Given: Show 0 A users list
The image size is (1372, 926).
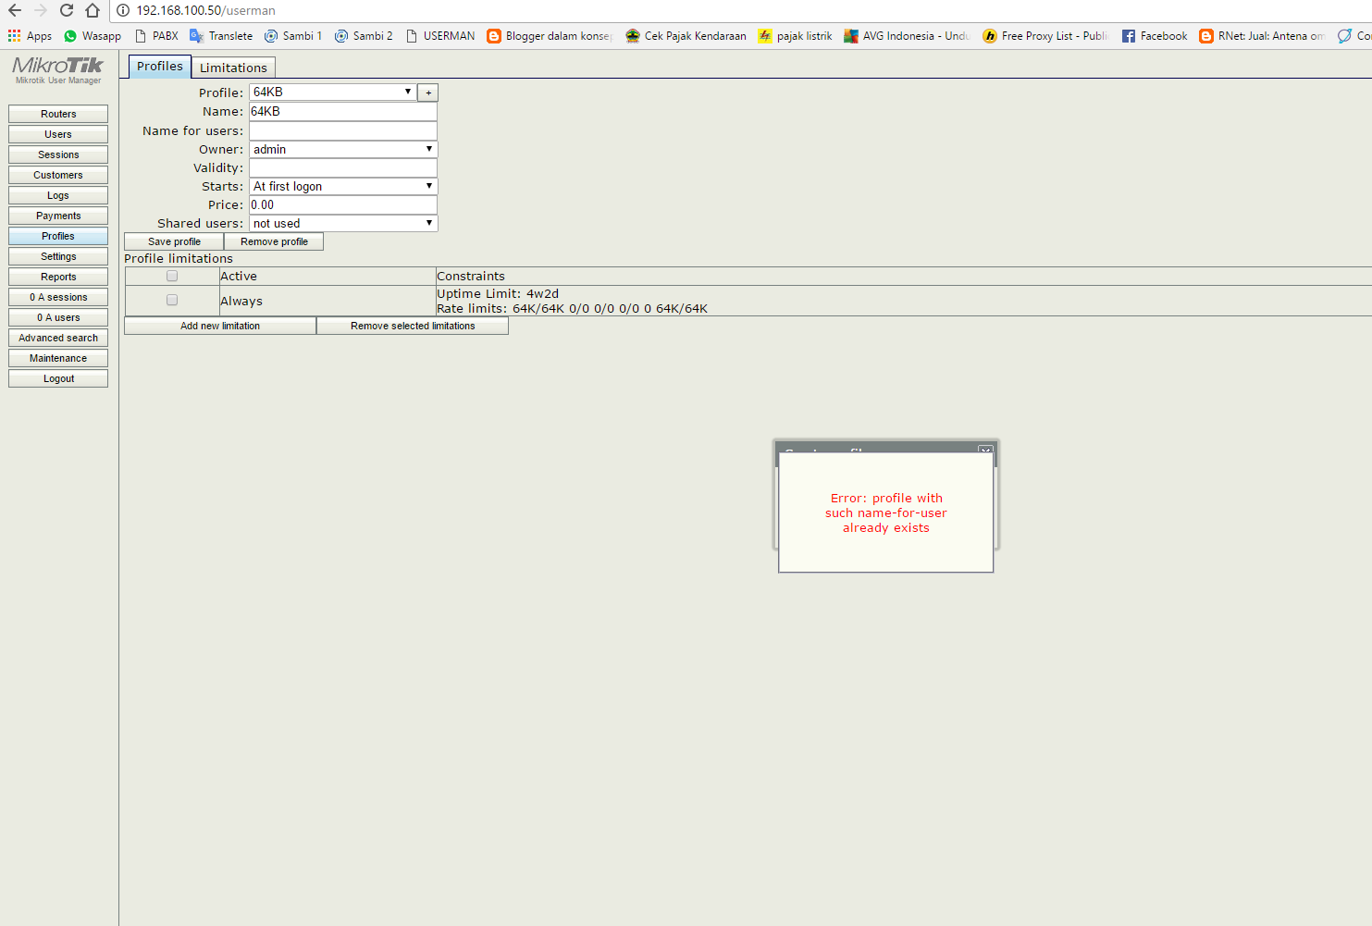Looking at the screenshot, I should (x=58, y=317).
